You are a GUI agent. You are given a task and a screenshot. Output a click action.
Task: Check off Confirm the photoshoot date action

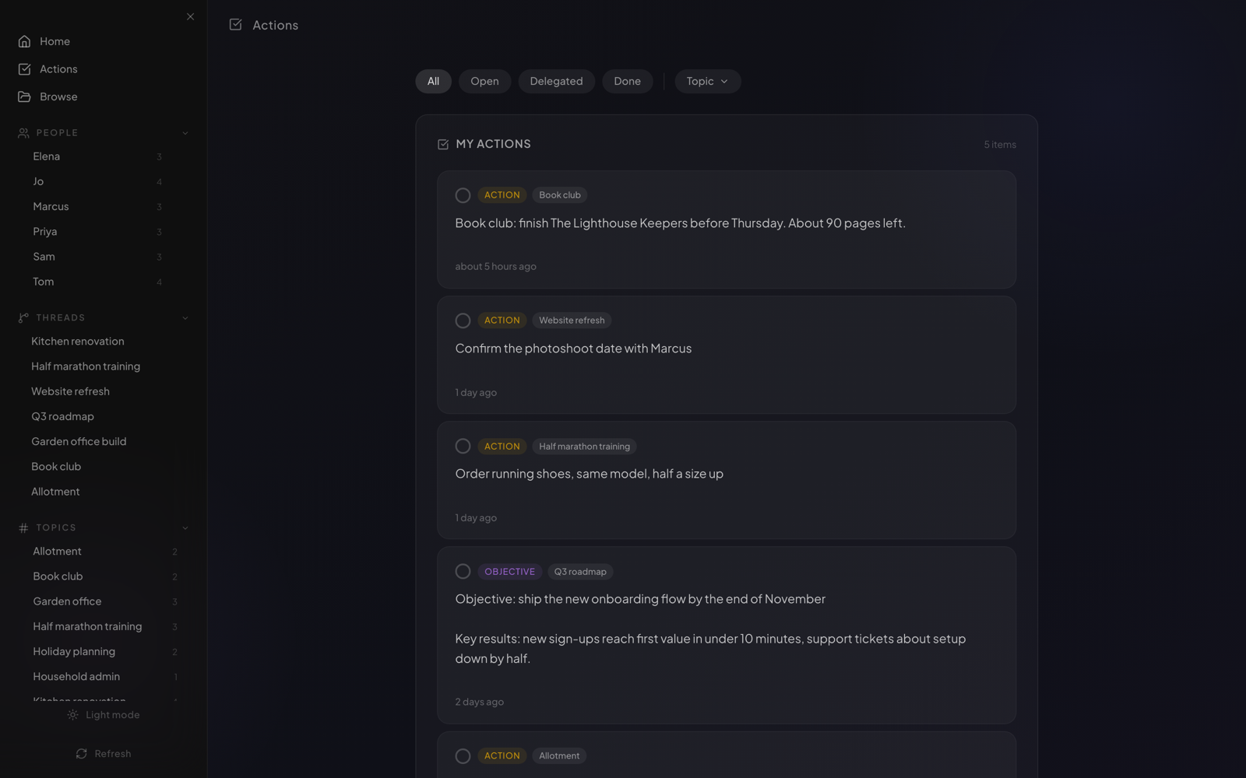tap(463, 321)
